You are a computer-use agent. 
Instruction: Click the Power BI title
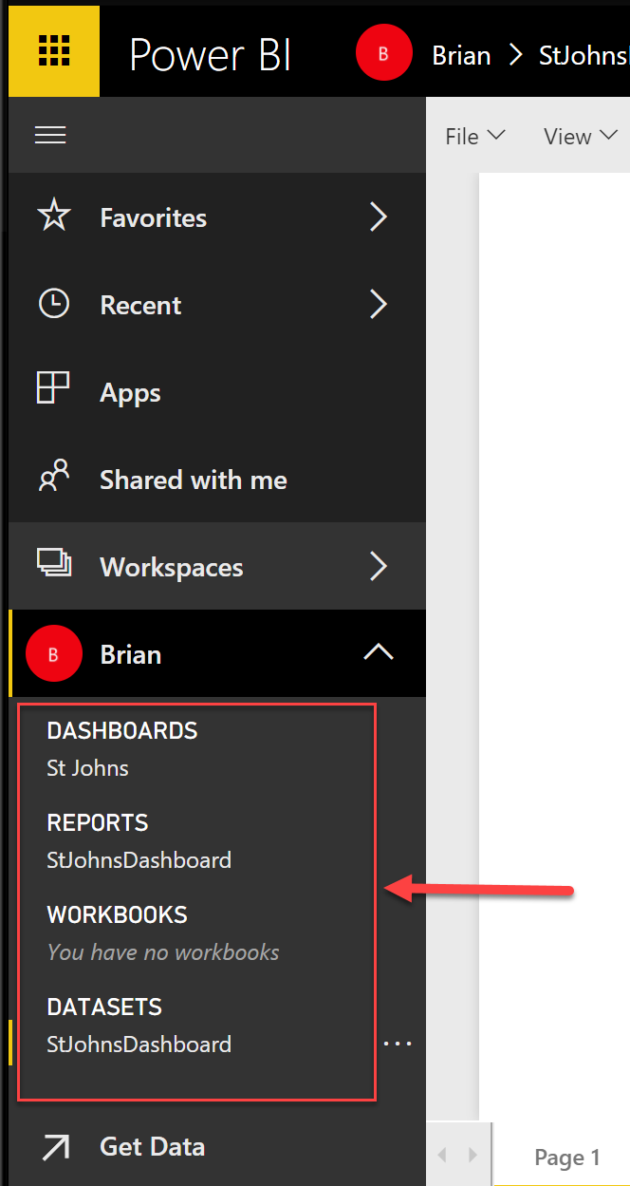tap(211, 54)
